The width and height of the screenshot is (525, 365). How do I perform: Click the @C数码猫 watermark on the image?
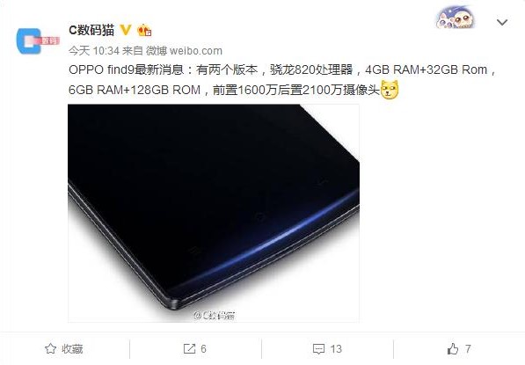(x=215, y=315)
